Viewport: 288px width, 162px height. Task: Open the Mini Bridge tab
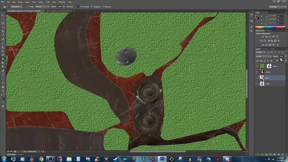coord(11,155)
